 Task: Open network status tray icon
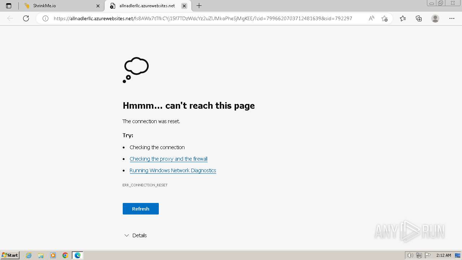click(x=419, y=255)
